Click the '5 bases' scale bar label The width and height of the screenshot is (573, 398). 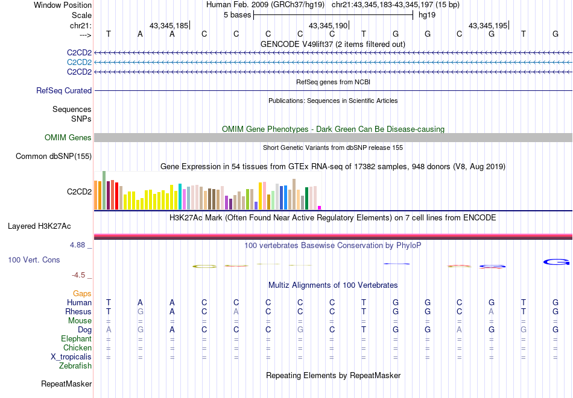coord(238,15)
